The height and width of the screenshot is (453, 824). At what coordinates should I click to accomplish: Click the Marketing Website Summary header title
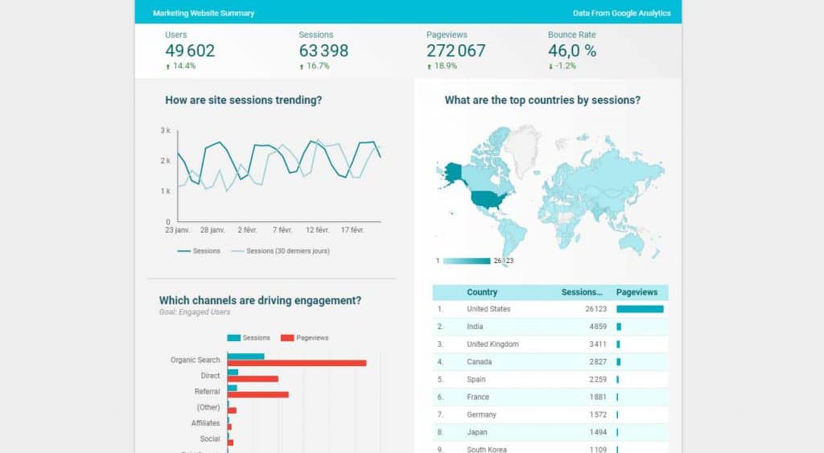pos(204,13)
